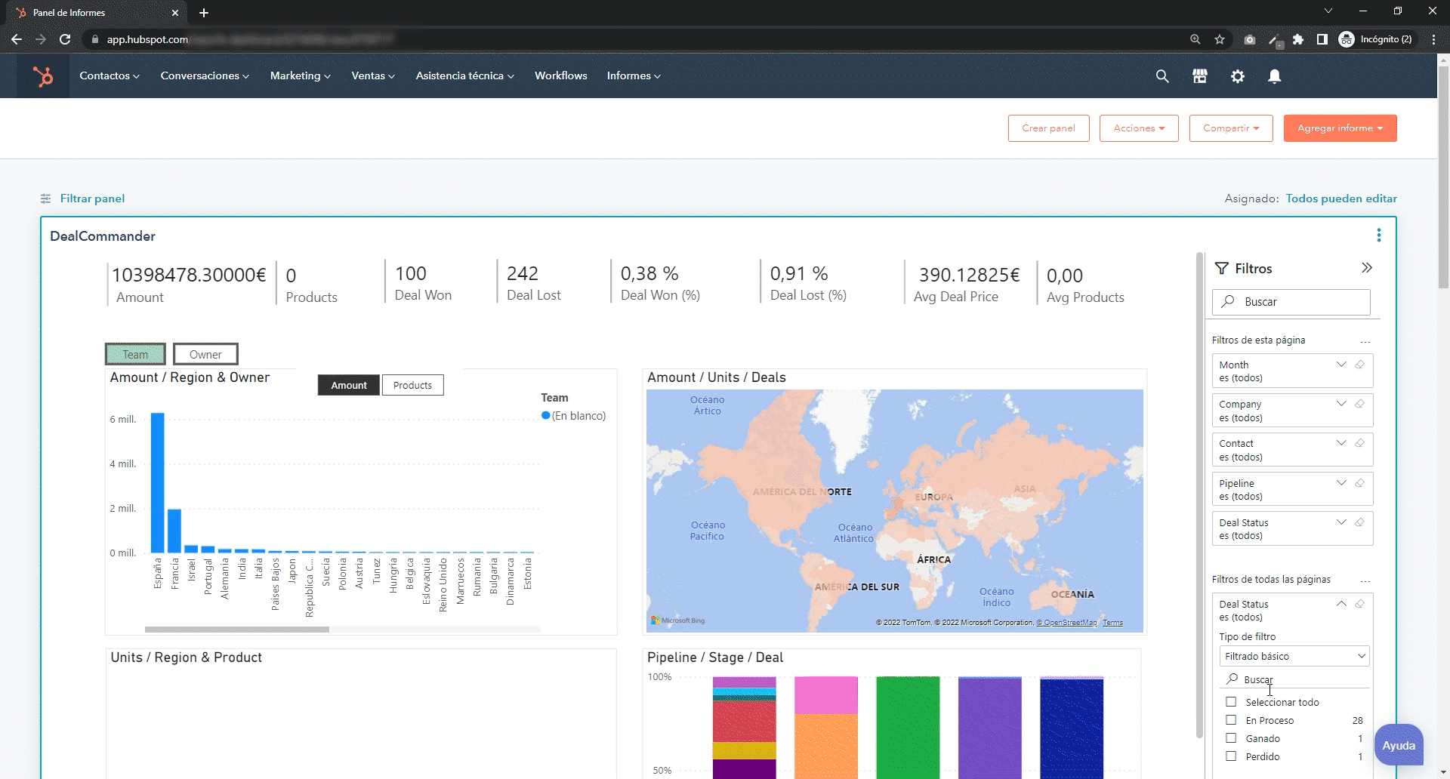
Task: Click the Filtros funnel icon
Action: click(1221, 269)
